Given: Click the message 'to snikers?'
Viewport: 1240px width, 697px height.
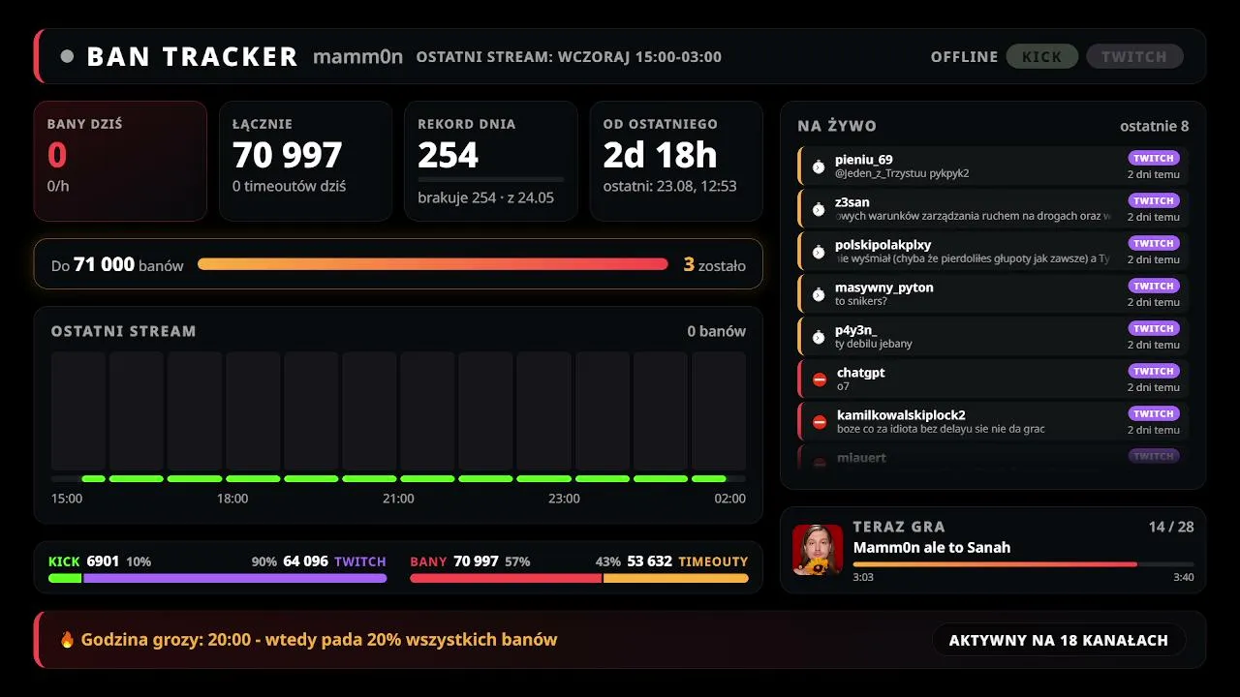Looking at the screenshot, I should (x=861, y=301).
